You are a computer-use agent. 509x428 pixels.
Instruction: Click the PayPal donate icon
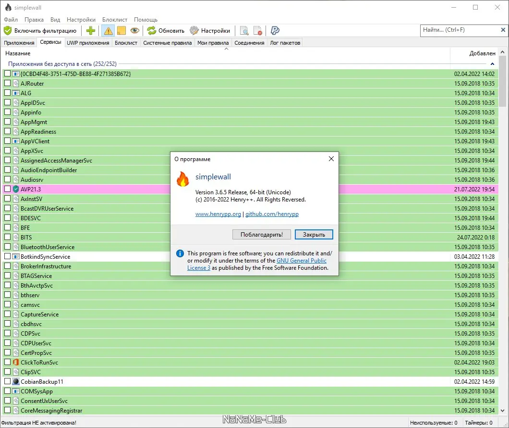tap(275, 31)
